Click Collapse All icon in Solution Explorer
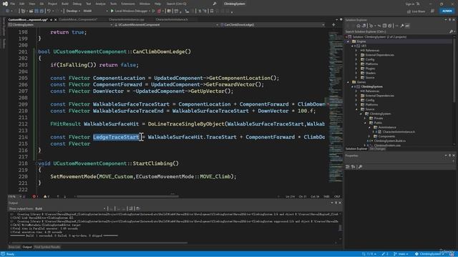 click(384, 26)
